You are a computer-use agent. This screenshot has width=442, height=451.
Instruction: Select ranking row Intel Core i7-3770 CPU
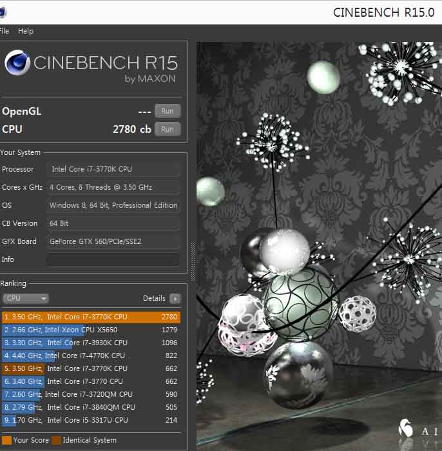[x=91, y=381]
